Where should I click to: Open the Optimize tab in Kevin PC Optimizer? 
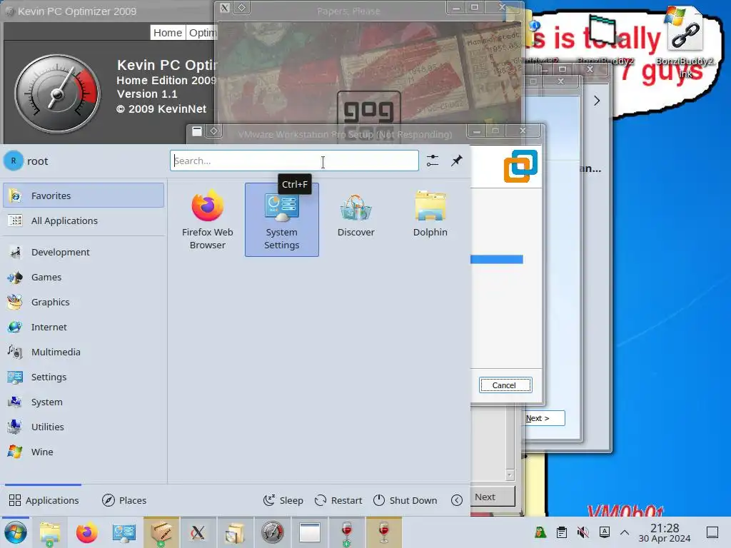(202, 33)
